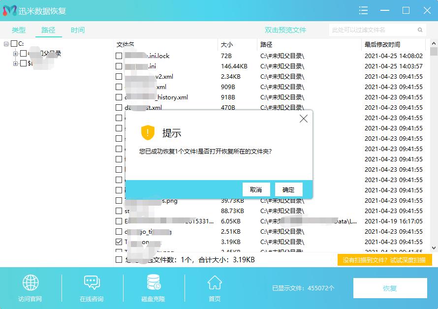Viewport: 438px width, 309px height.
Task: Open the 首页 home icon
Action: (214, 282)
